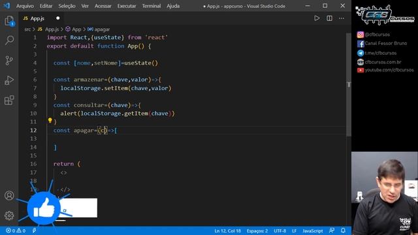Open the Acessar menu
Screen dimensions: 418x235
(103, 6)
